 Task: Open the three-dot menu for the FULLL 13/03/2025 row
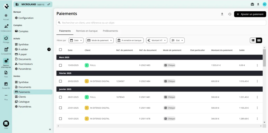(257, 65)
